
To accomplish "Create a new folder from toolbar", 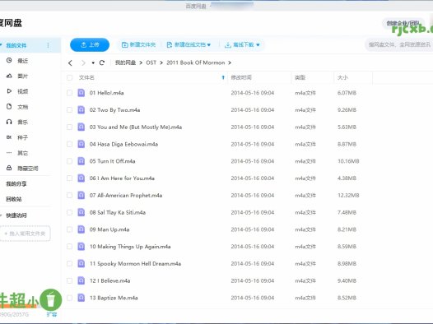I will click(x=138, y=44).
